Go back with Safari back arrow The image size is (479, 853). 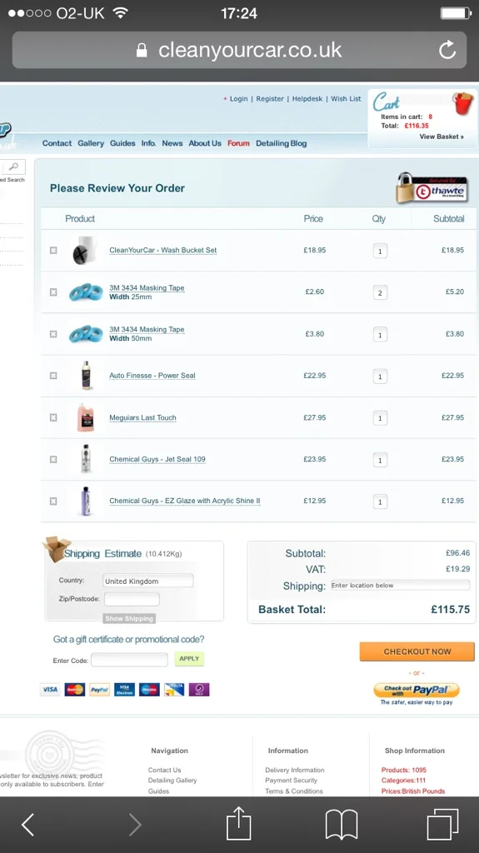pyautogui.click(x=27, y=825)
